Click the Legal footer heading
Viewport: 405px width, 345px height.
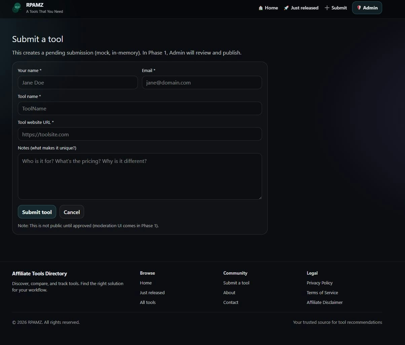(x=312, y=273)
